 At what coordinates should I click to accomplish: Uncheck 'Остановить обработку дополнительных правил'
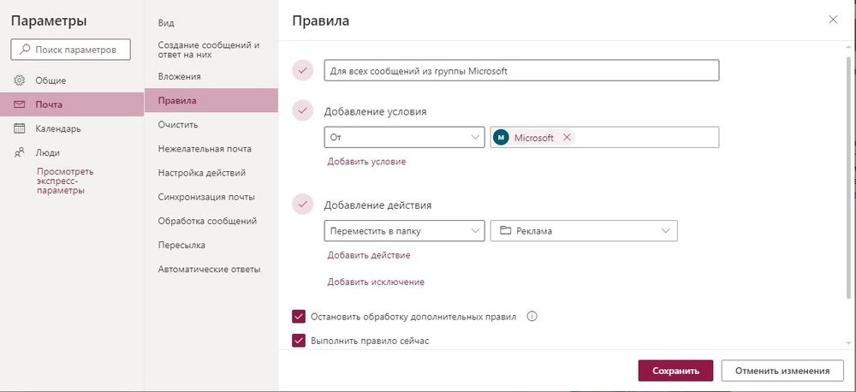(x=299, y=317)
